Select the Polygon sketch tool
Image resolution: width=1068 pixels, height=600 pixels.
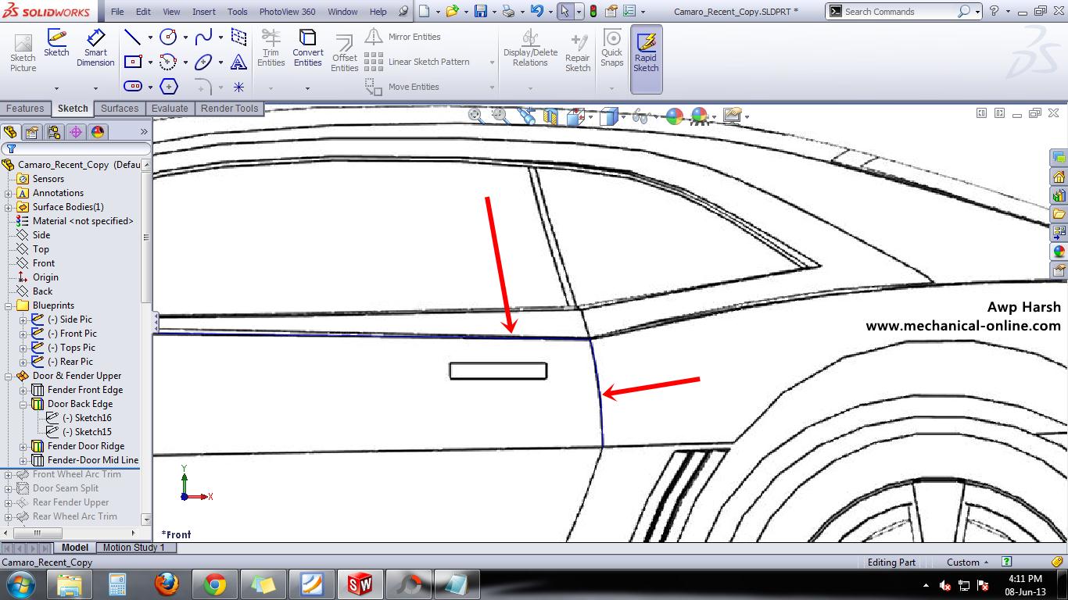(169, 86)
